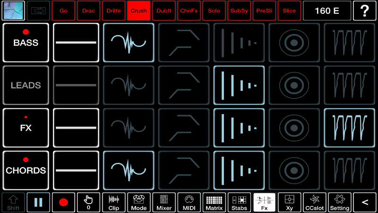This screenshot has width=378, height=213.
Task: Disable delay bars effect on CHORDS row
Action: coord(239,170)
